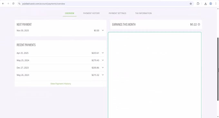View site information icon in address bar
This screenshot has width=219, height=118.
(x=19, y=4)
